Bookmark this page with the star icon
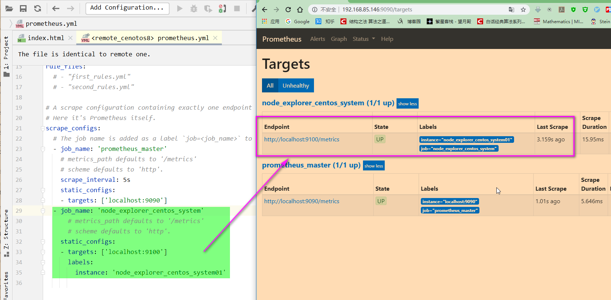Screen dimensions: 611x300 click(523, 10)
